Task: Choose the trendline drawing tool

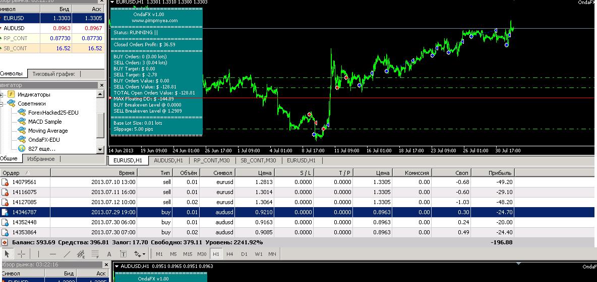Action: [67, 254]
